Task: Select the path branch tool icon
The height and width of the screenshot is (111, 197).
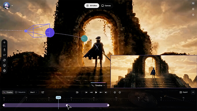Action: pos(4,55)
